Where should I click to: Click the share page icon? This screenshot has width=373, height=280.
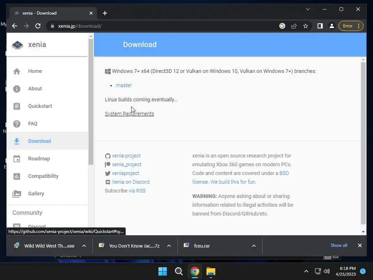pyautogui.click(x=294, y=26)
